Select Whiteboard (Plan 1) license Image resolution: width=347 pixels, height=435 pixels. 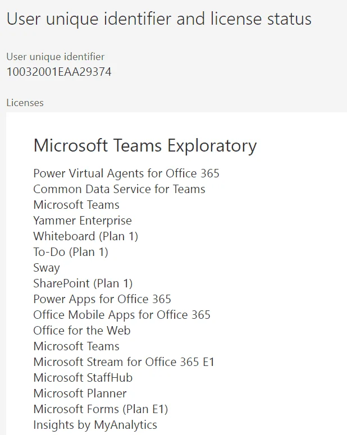86,236
